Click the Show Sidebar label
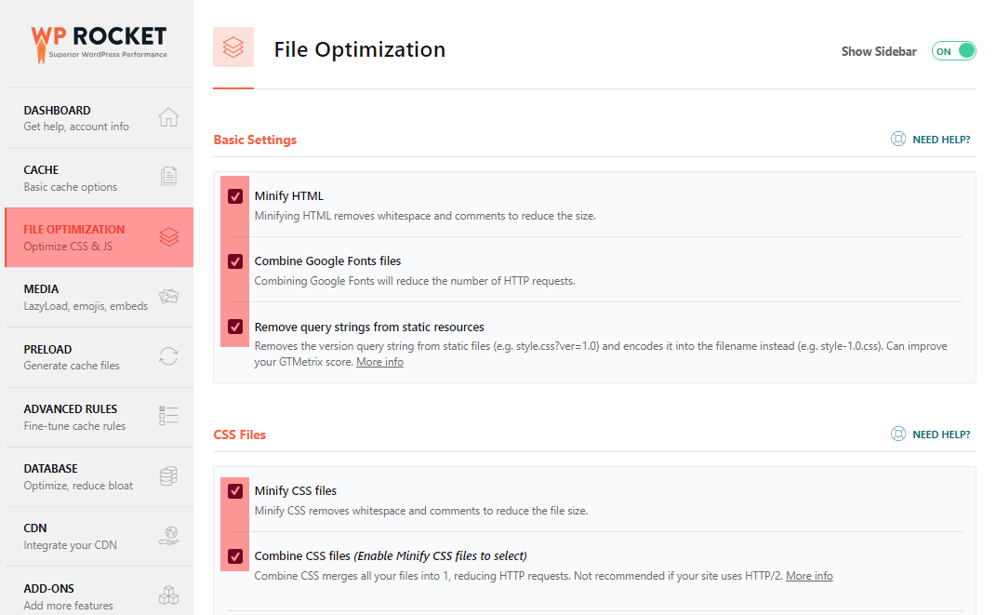This screenshot has height=615, width=996. [879, 51]
